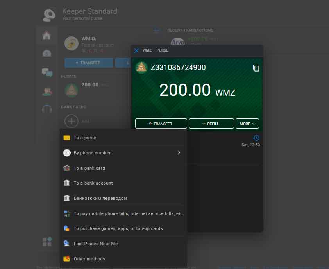Open transaction history clock icon
This screenshot has width=329, height=269.
click(256, 138)
